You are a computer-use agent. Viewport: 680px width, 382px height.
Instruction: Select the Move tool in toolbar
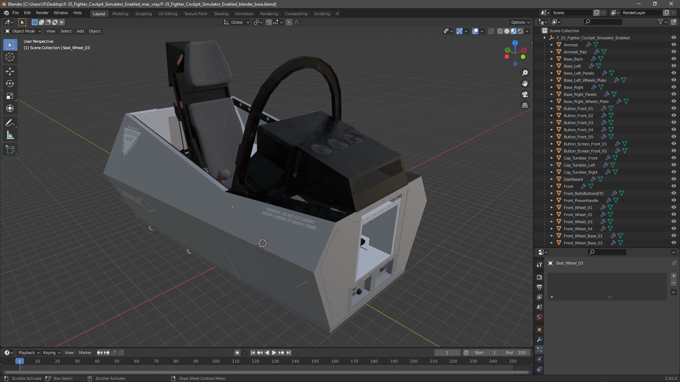tap(10, 71)
